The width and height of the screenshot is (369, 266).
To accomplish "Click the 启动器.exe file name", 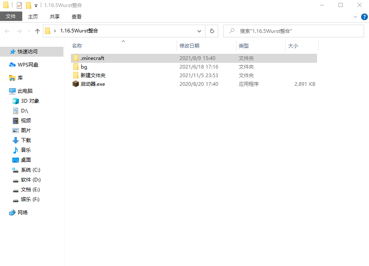I will pyautogui.click(x=93, y=84).
